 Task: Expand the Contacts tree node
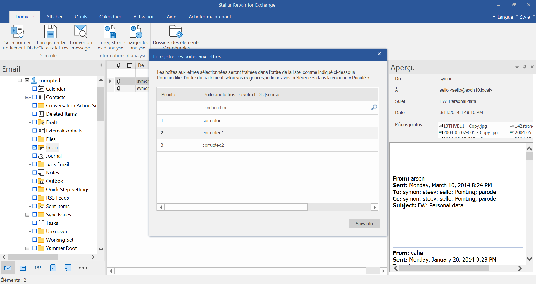click(27, 97)
